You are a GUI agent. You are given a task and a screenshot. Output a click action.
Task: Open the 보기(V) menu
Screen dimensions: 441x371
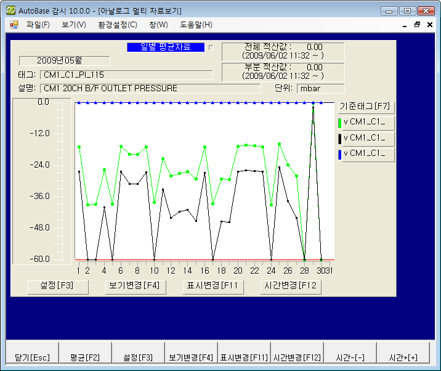pyautogui.click(x=74, y=25)
